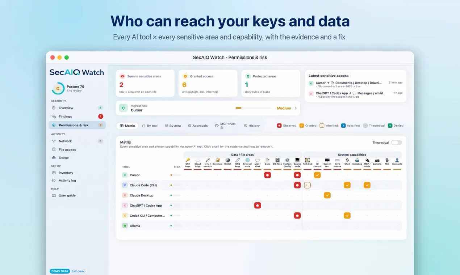The image size is (460, 275).
Task: Click the Keychain column icon
Action: pyautogui.click(x=218, y=160)
